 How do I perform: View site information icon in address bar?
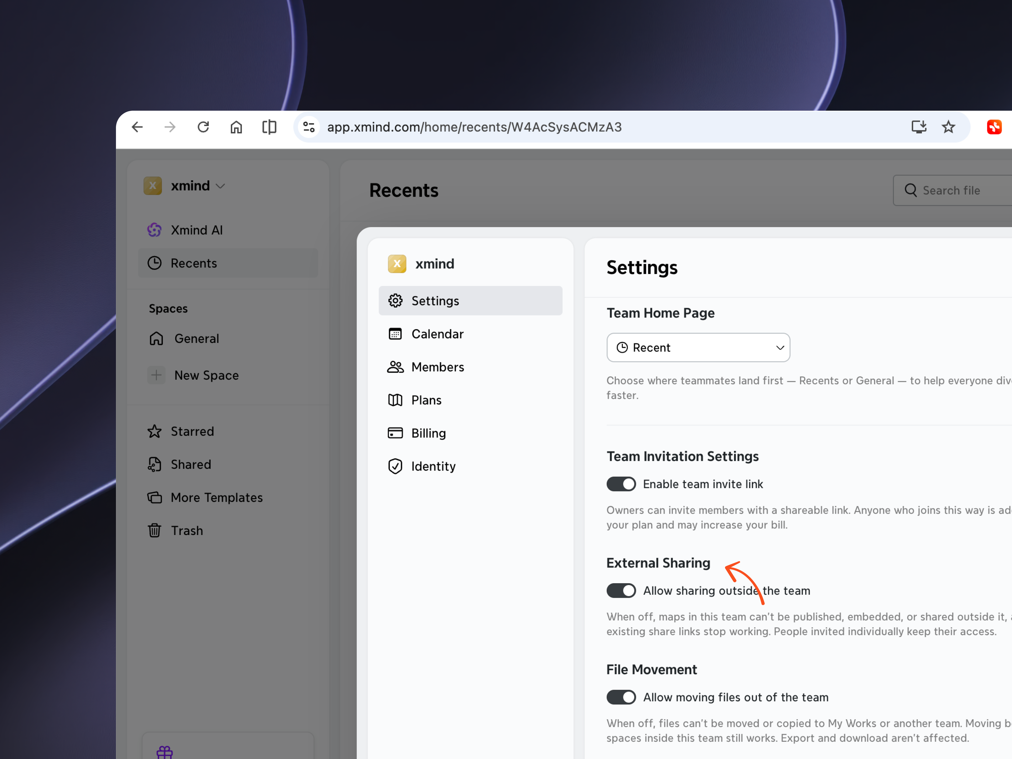coord(309,127)
